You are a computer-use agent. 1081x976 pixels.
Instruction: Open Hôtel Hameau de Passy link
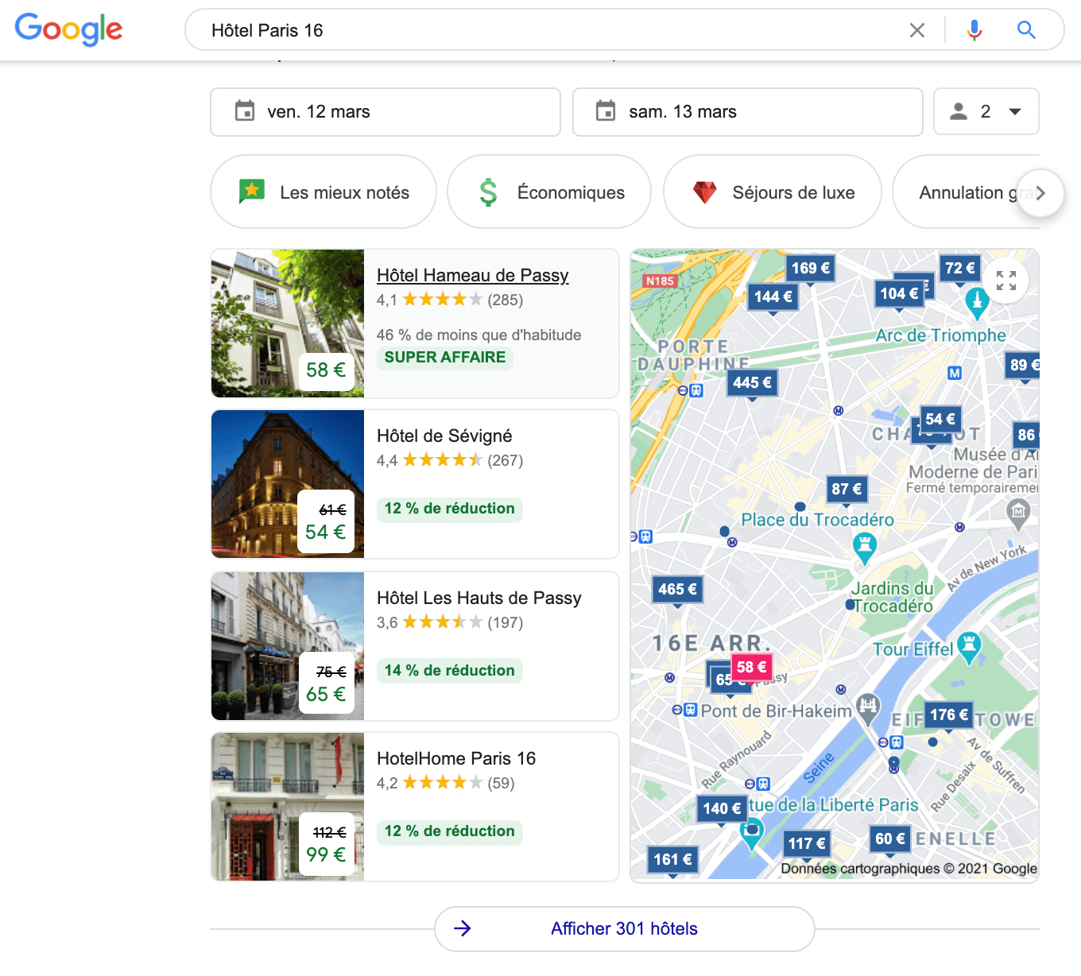point(472,275)
